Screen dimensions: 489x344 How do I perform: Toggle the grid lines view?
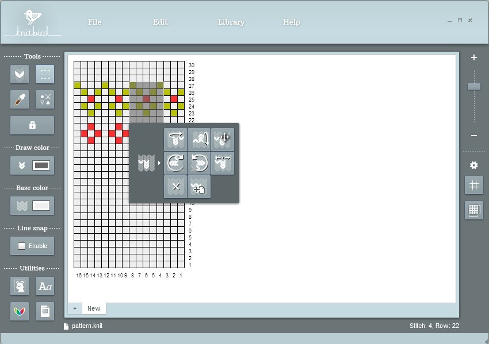pos(473,185)
